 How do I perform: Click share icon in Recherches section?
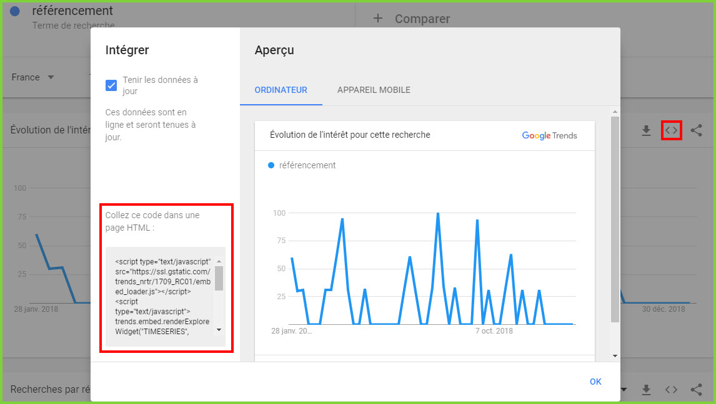click(x=697, y=390)
